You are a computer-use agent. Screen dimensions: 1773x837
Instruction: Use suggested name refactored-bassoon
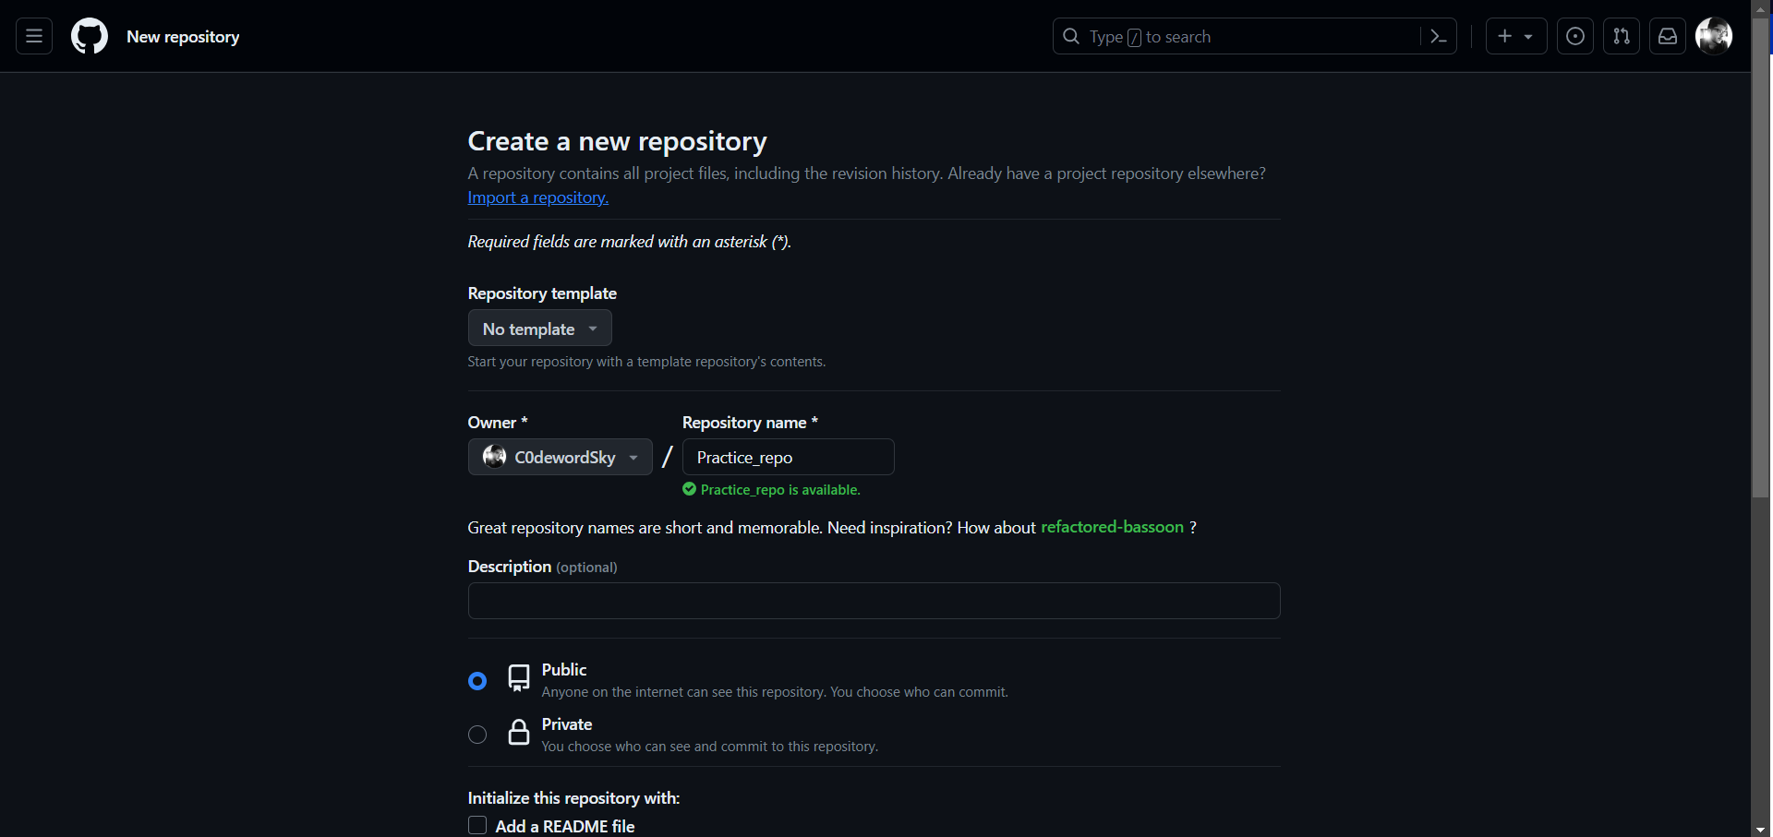click(1112, 527)
